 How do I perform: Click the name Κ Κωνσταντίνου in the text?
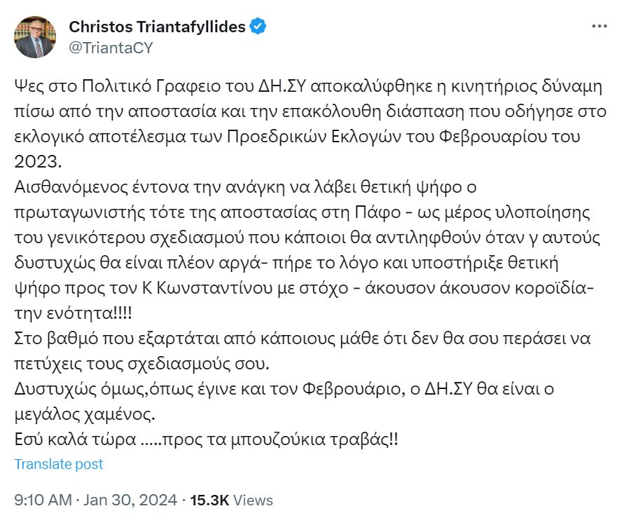click(207, 288)
